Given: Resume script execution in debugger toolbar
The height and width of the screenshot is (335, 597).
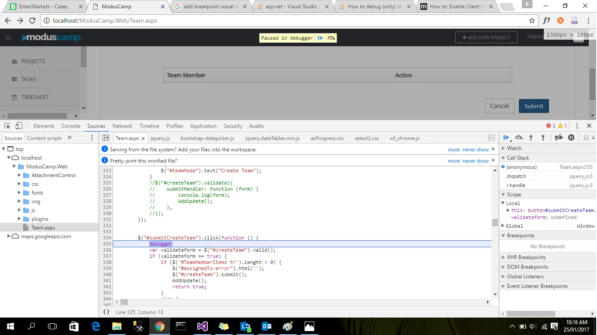Looking at the screenshot, I should pos(506,138).
